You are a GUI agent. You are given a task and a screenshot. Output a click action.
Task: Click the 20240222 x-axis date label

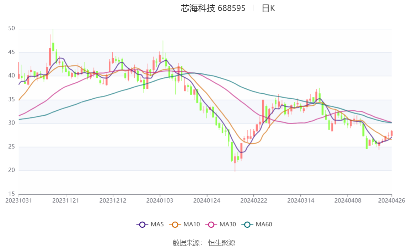[253, 201]
